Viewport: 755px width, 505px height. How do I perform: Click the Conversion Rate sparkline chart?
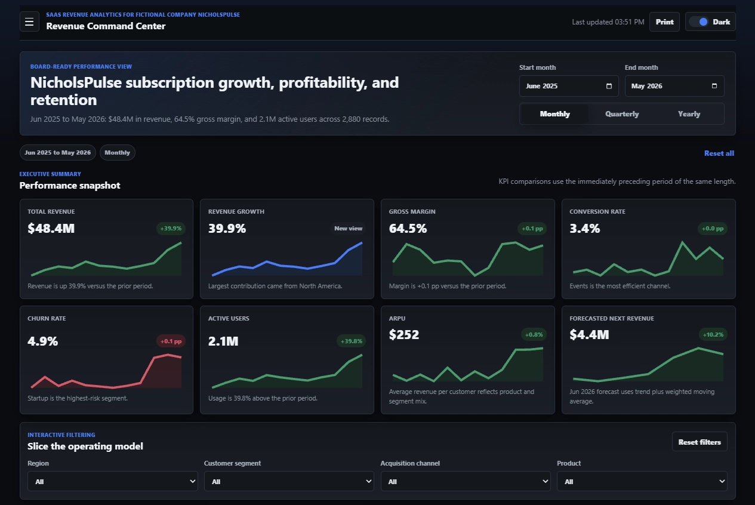(648, 259)
